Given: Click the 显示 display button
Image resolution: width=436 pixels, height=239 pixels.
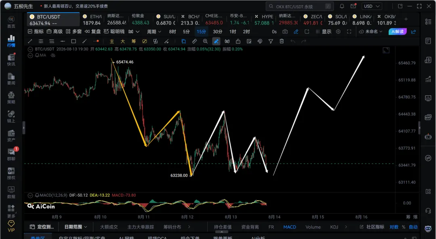Looking at the screenshot, I should coord(323,32).
